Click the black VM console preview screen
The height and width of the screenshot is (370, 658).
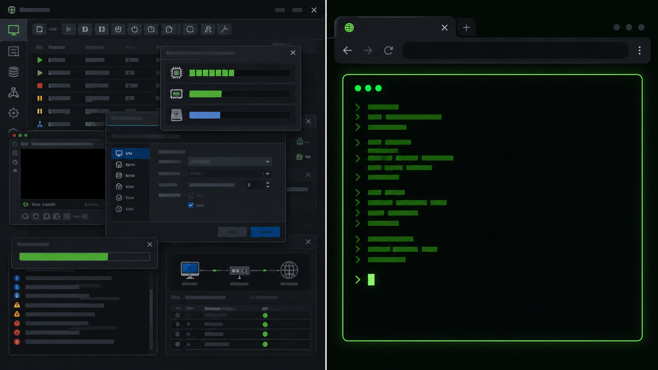[x=63, y=174]
